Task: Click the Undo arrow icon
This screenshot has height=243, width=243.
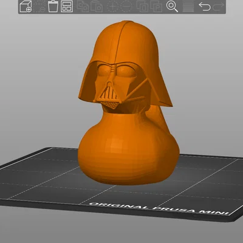Action: coord(205,7)
